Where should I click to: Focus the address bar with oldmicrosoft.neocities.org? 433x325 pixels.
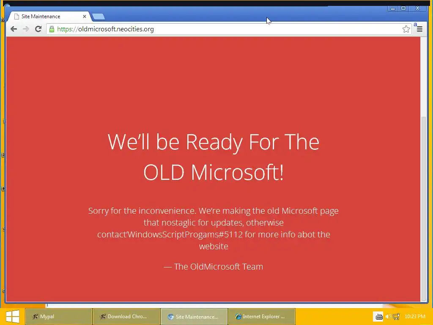click(x=229, y=29)
